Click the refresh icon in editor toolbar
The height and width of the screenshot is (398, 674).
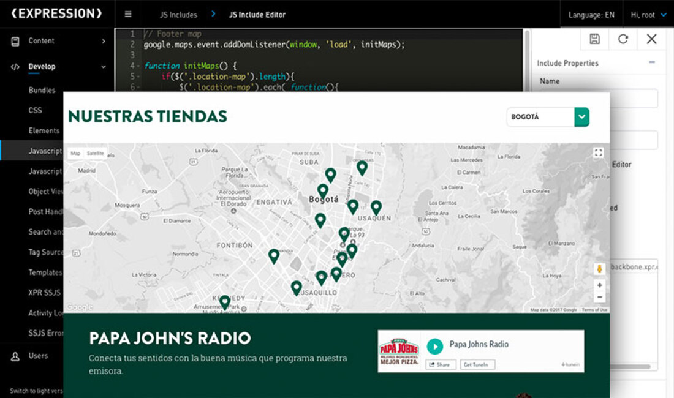click(x=623, y=39)
